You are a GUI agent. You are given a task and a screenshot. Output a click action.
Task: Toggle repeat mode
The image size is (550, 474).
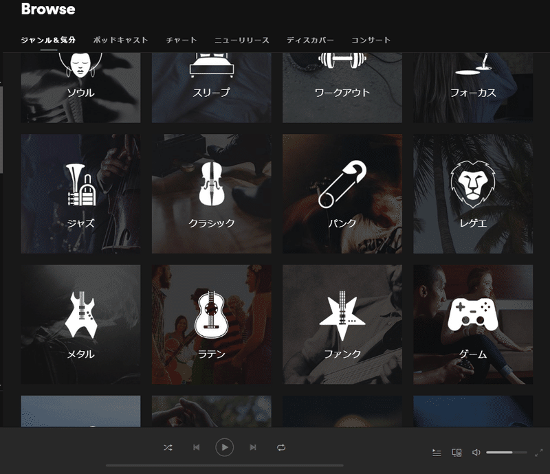coord(281,447)
